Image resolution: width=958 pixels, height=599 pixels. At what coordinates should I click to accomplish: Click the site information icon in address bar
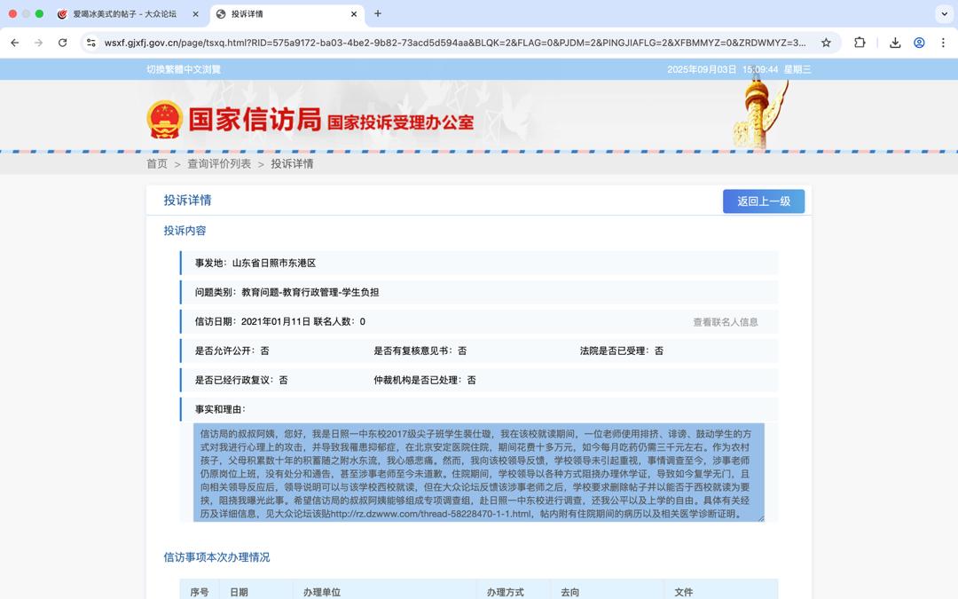90,43
